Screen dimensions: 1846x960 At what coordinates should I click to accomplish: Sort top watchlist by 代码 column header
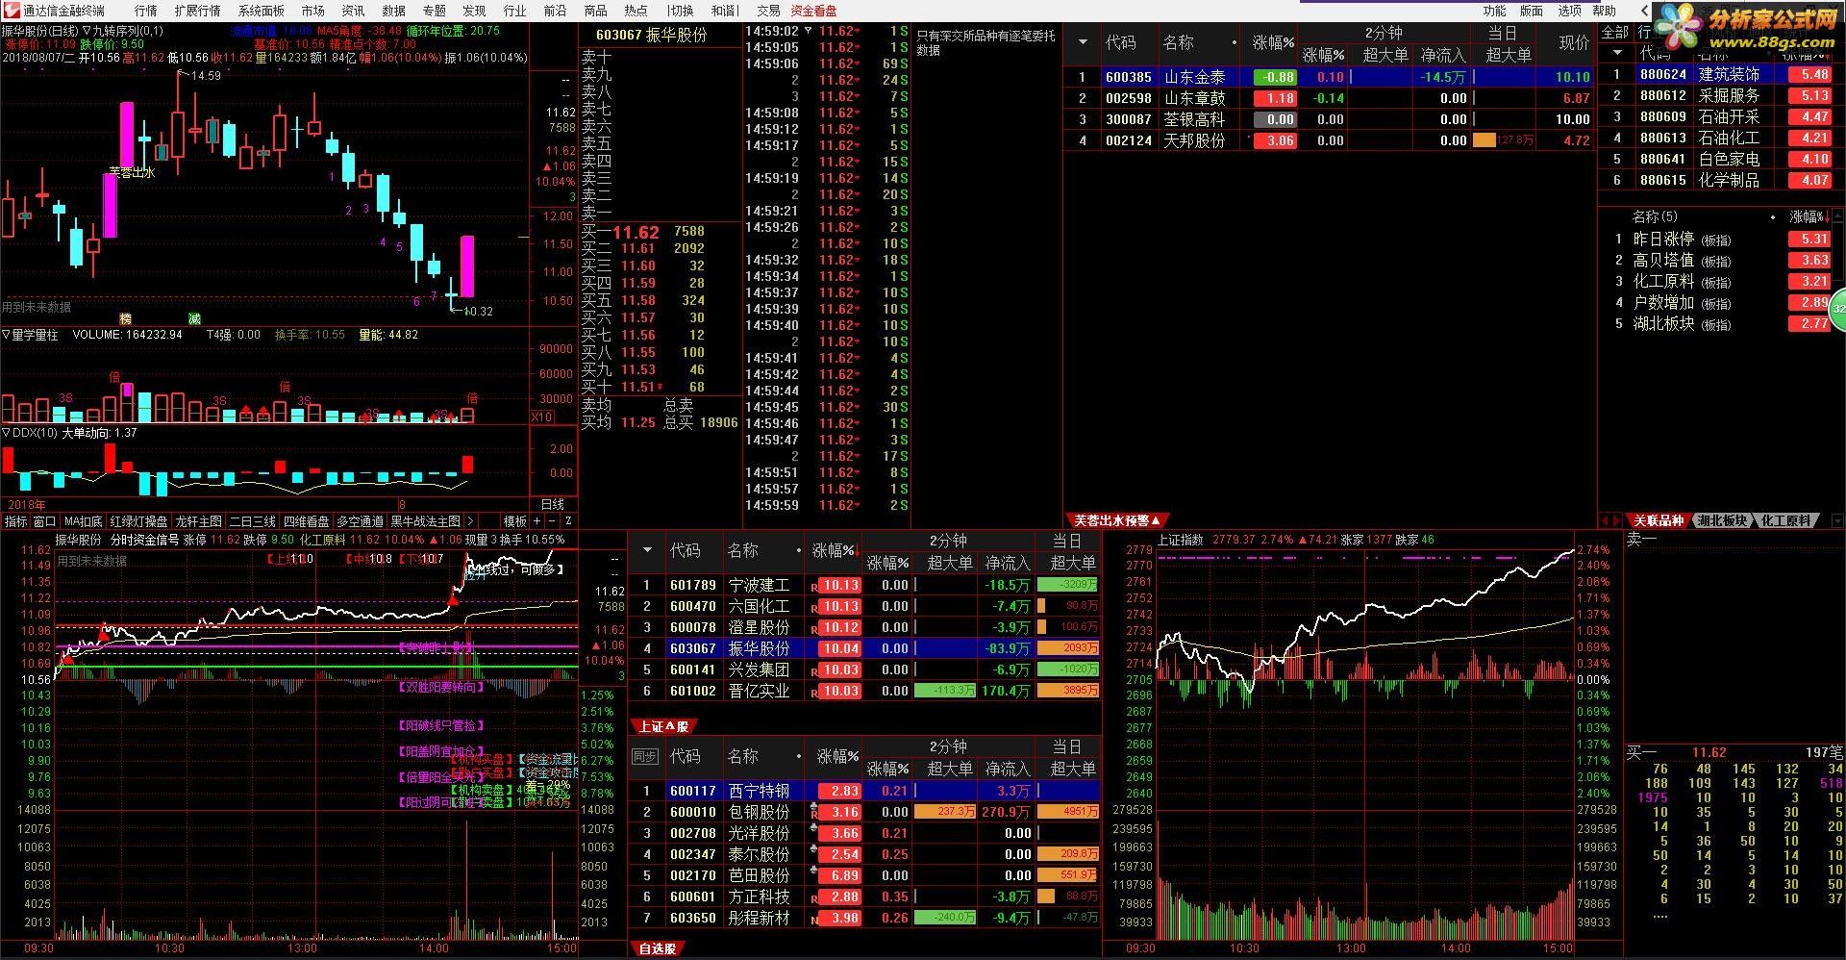pyautogui.click(x=1121, y=42)
